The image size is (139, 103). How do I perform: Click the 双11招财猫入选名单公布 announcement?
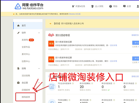pos(69,24)
